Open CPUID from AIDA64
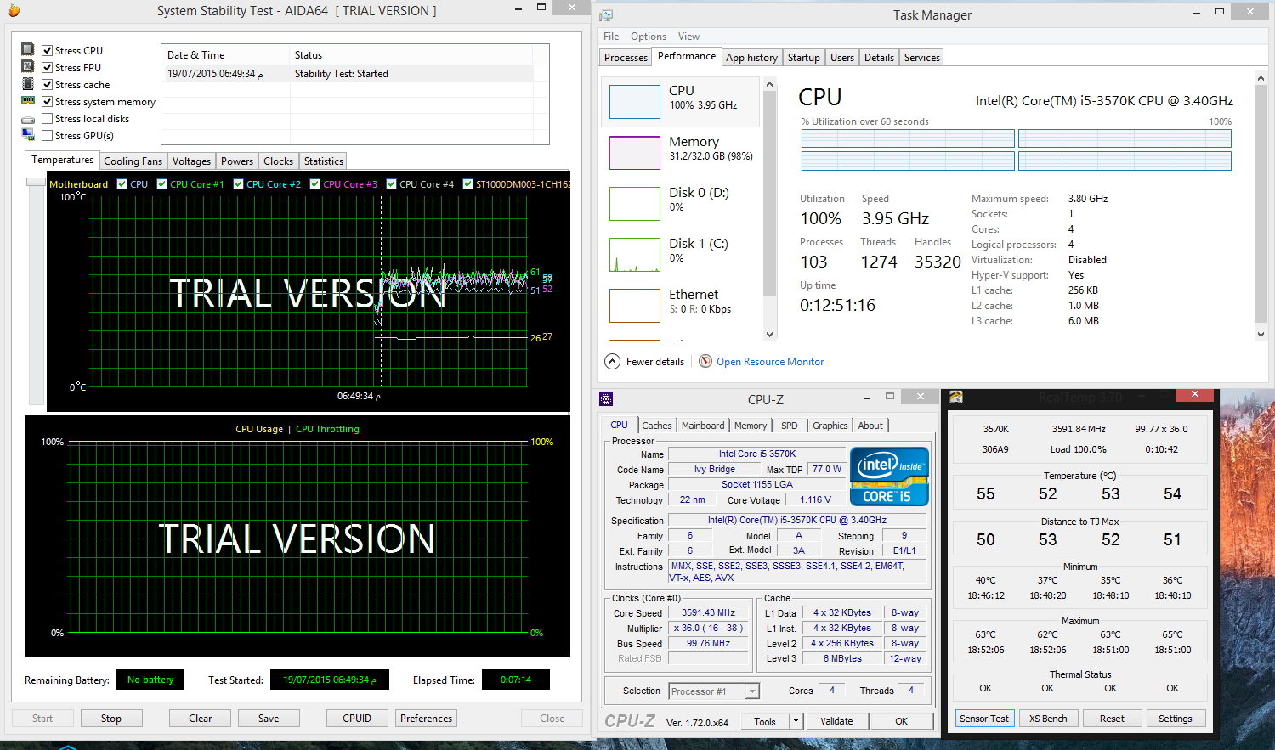This screenshot has height=750, width=1275. (x=357, y=719)
